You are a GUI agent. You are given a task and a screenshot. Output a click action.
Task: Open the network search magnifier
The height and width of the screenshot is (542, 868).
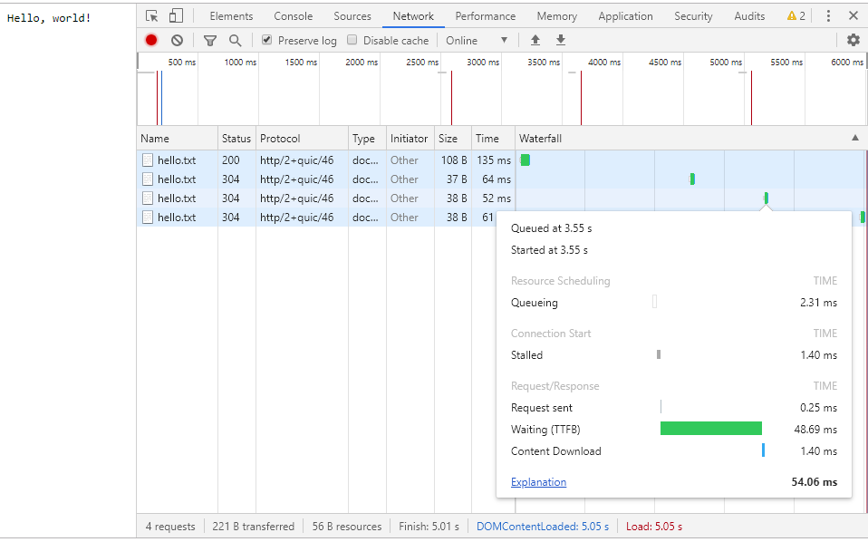(236, 41)
